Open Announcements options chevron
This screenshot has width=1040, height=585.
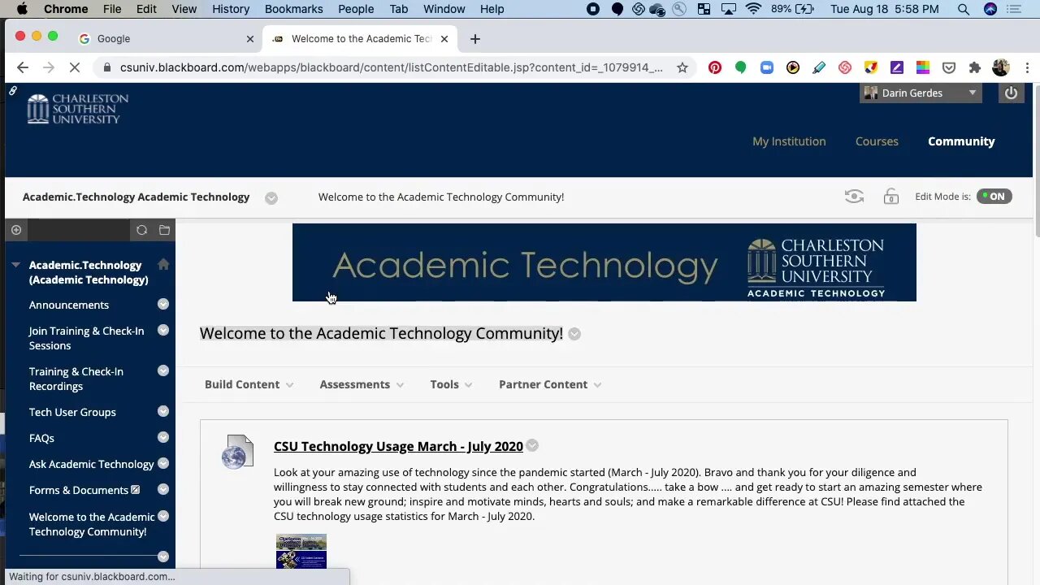[x=163, y=305]
